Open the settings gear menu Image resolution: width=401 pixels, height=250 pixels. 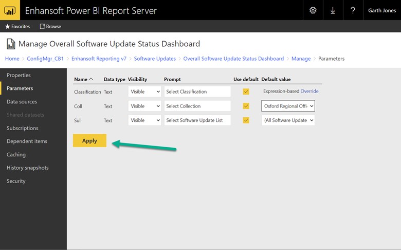313,10
